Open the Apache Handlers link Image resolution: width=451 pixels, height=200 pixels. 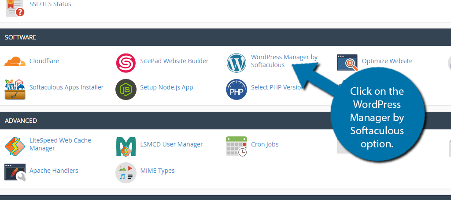pos(54,171)
